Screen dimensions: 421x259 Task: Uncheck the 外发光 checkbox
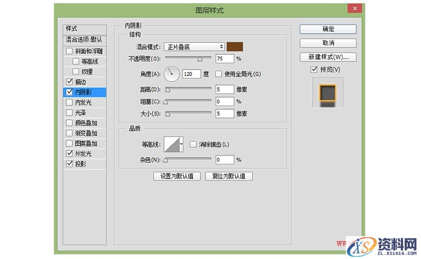click(x=69, y=154)
